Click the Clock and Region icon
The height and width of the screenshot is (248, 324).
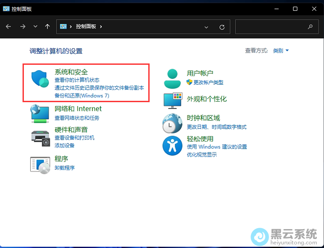(x=172, y=123)
